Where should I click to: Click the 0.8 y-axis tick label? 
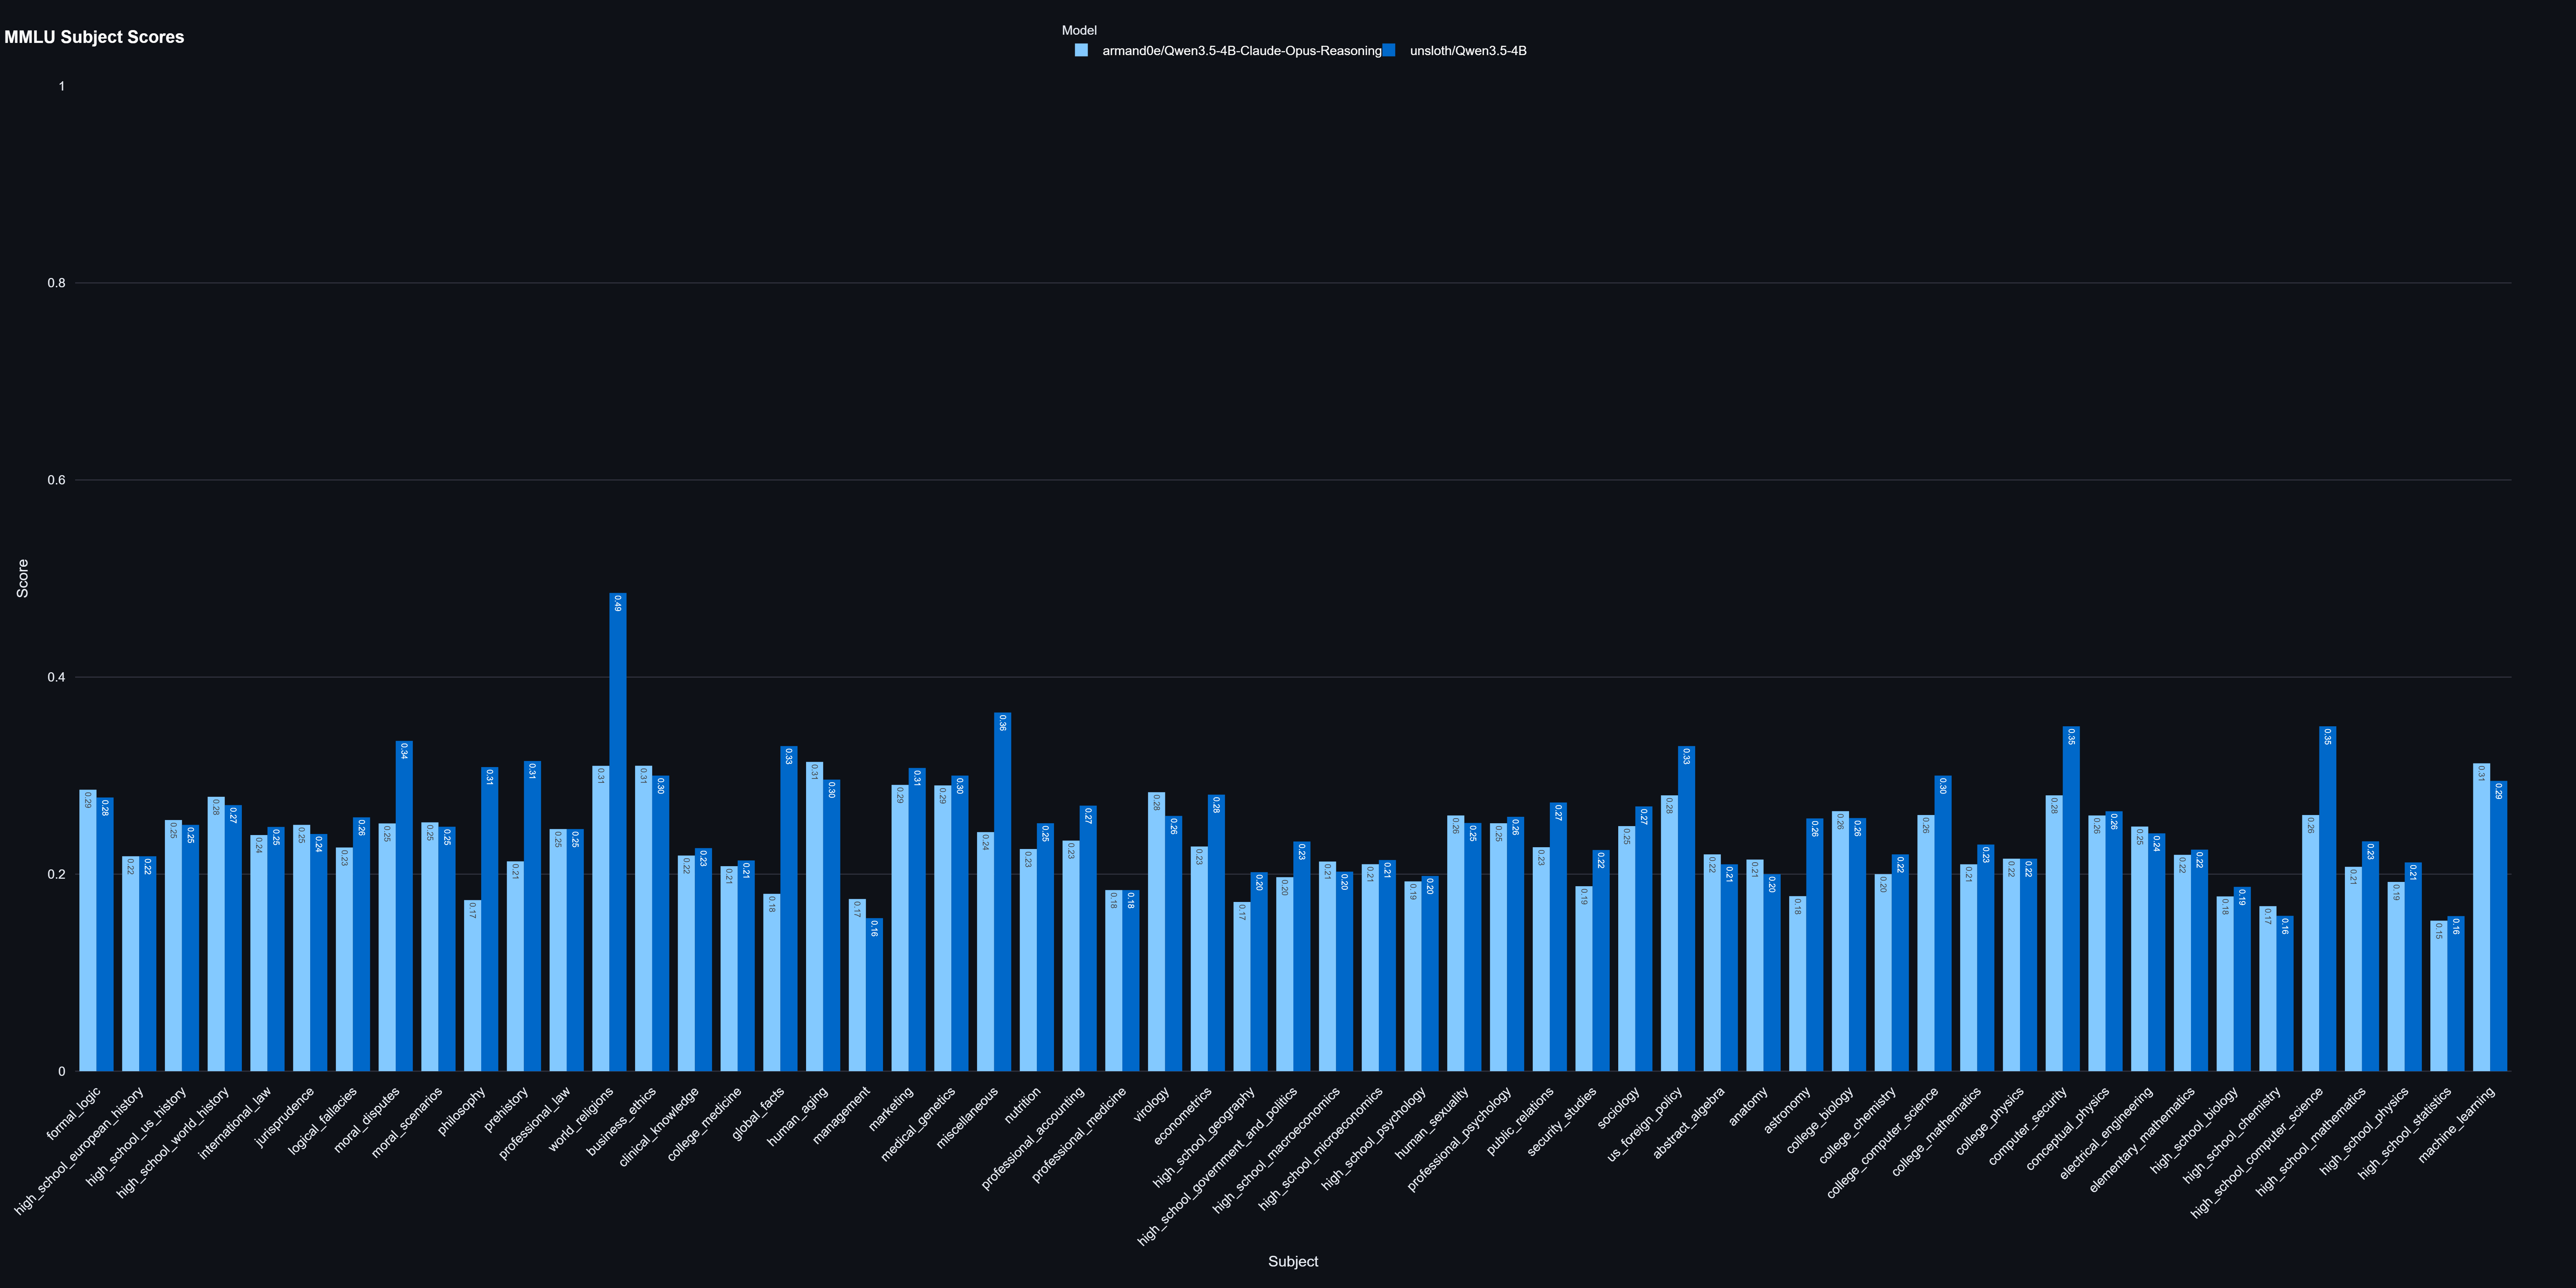(56, 283)
